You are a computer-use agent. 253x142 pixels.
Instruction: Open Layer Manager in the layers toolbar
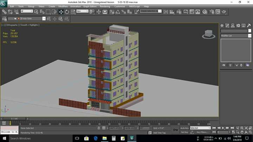[4, 19]
